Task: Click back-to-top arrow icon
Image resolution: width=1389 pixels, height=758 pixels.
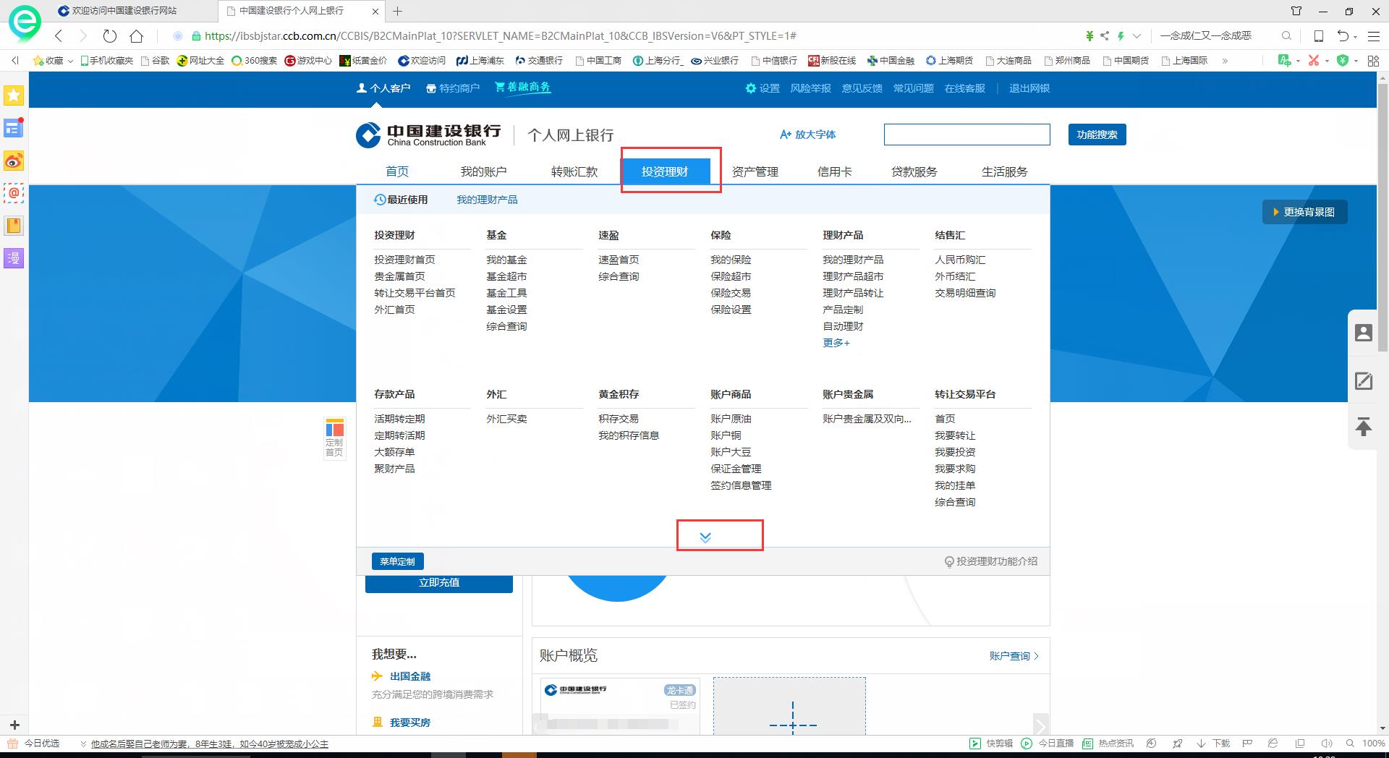Action: [x=1364, y=427]
